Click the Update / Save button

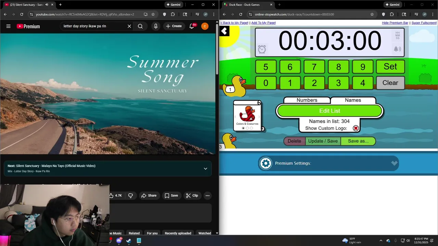(323, 141)
